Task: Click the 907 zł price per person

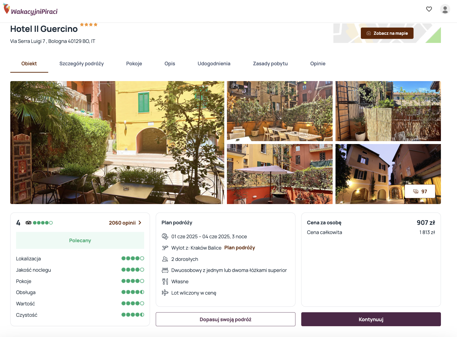Action: tap(426, 223)
